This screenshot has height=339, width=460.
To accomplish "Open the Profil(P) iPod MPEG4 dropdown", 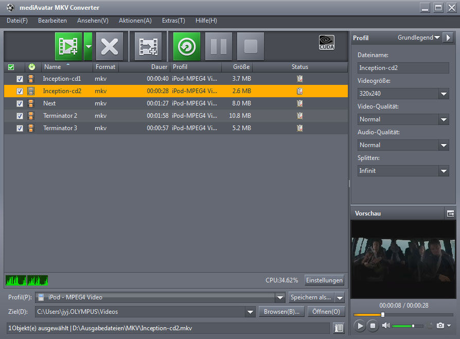I will (x=280, y=297).
